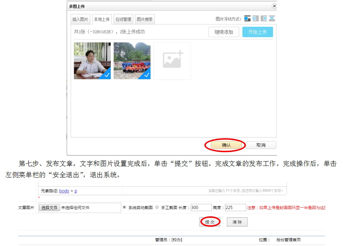This screenshot has width=343, height=246.
Task: Select the third image float mode icon
Action: click(x=264, y=19)
